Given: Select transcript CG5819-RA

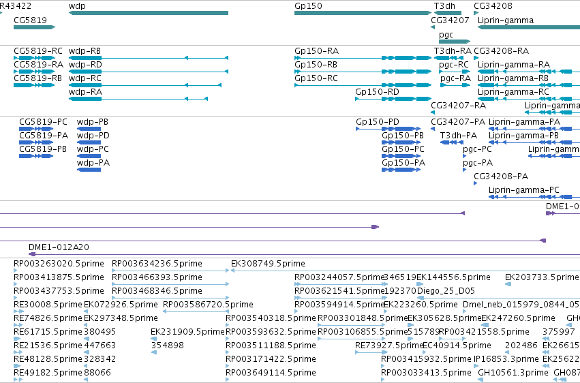Looking at the screenshot, I should [38, 64].
